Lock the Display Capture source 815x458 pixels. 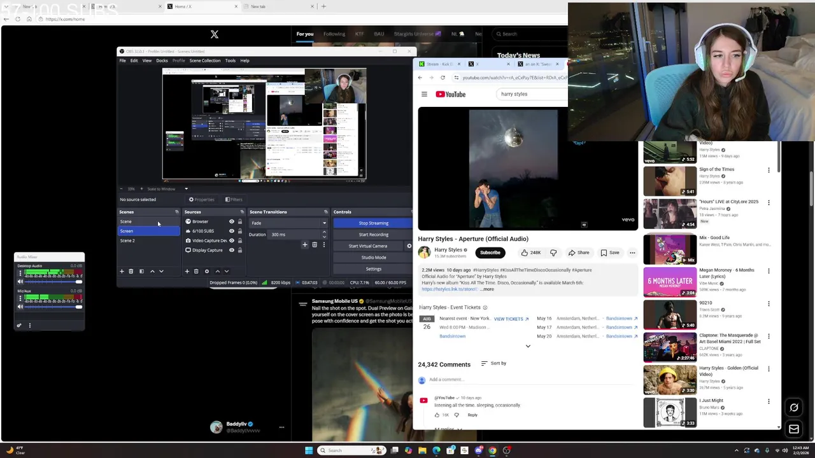[239, 250]
